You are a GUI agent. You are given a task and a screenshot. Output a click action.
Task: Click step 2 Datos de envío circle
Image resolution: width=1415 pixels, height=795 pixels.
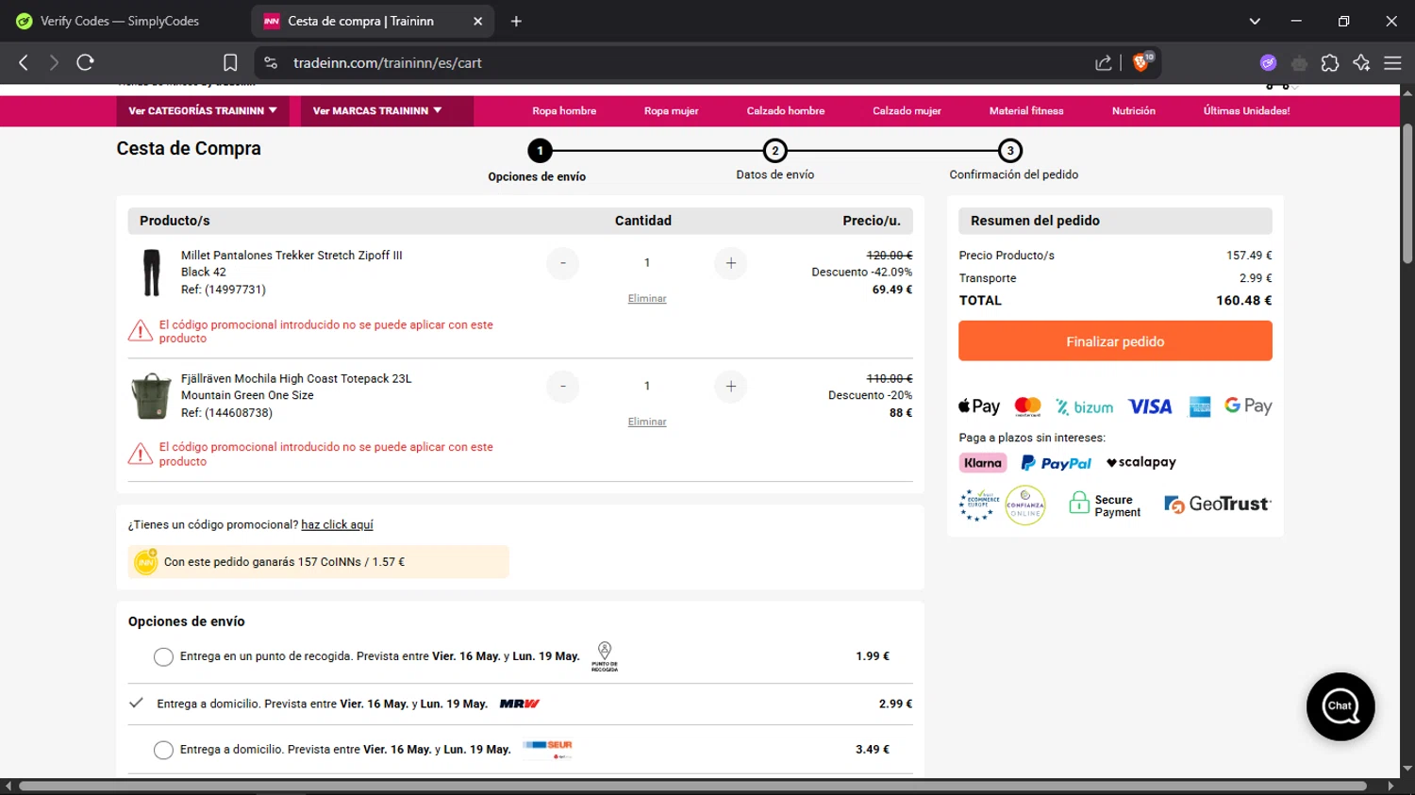tap(774, 150)
